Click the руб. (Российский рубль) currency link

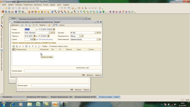coord(44,40)
